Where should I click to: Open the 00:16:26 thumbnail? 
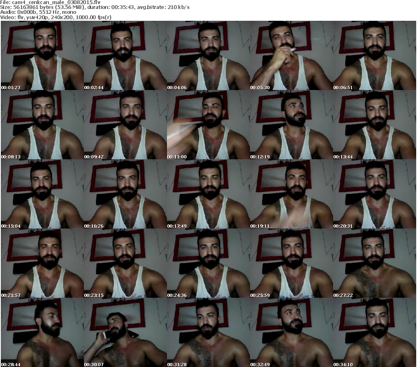coord(125,194)
